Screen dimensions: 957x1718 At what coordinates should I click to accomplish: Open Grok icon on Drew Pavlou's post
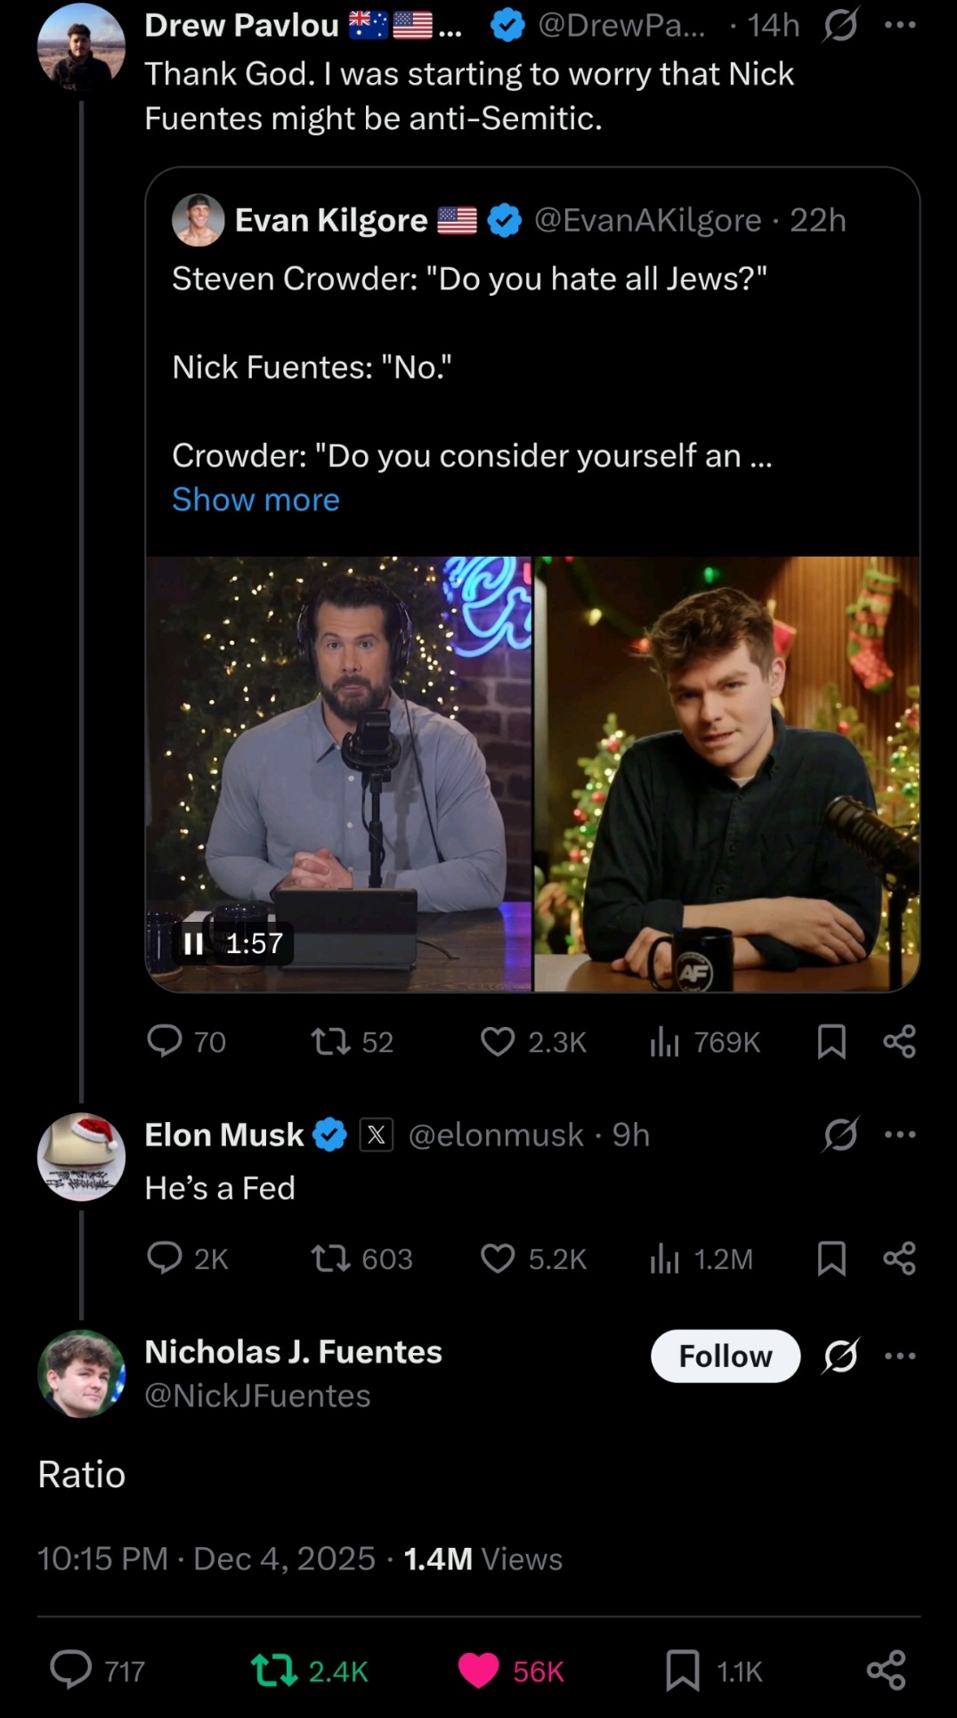(840, 26)
